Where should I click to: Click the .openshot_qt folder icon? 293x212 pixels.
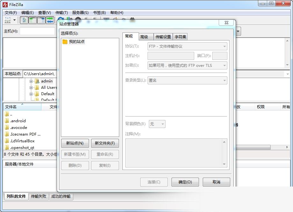(7, 148)
